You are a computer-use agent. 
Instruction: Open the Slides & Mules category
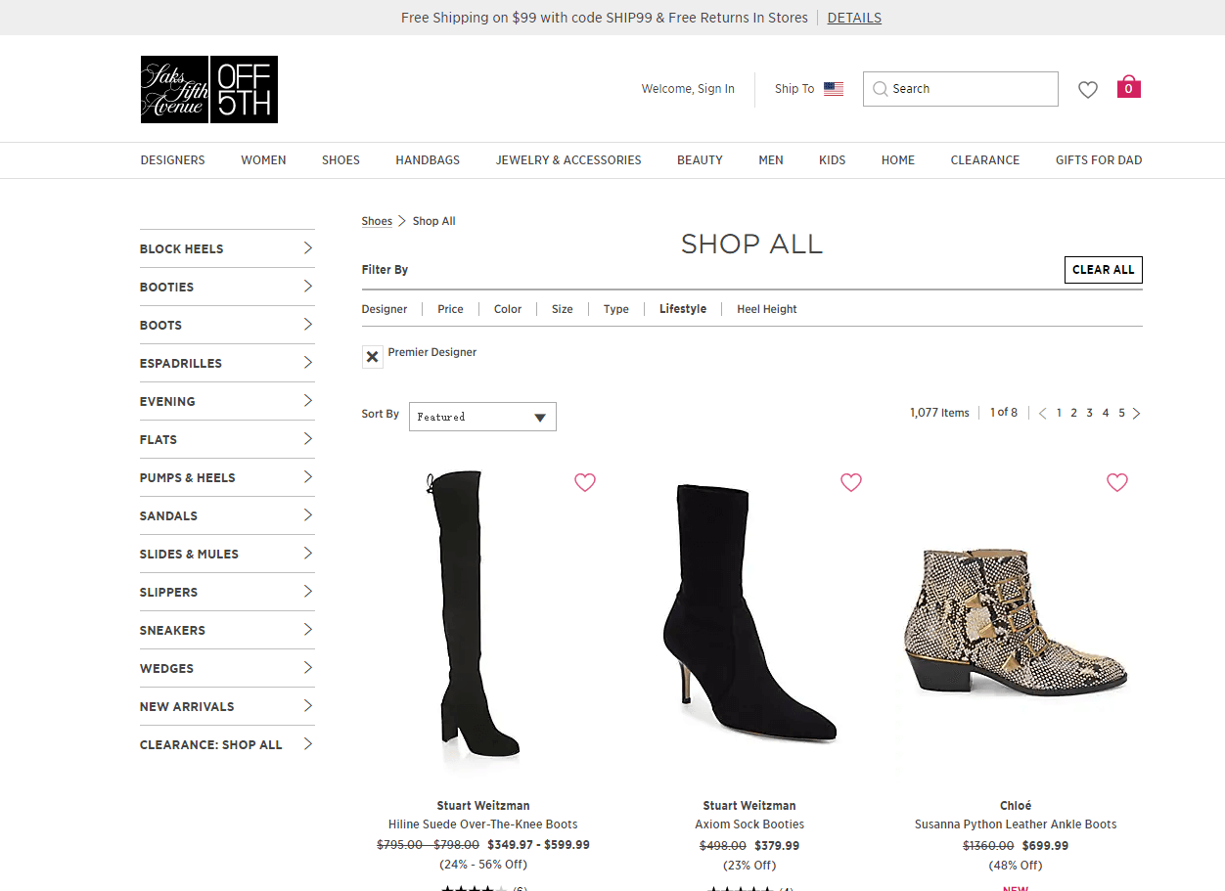click(x=227, y=554)
